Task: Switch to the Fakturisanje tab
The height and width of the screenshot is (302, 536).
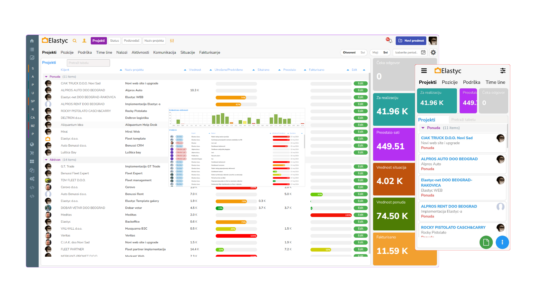Action: coord(210,53)
